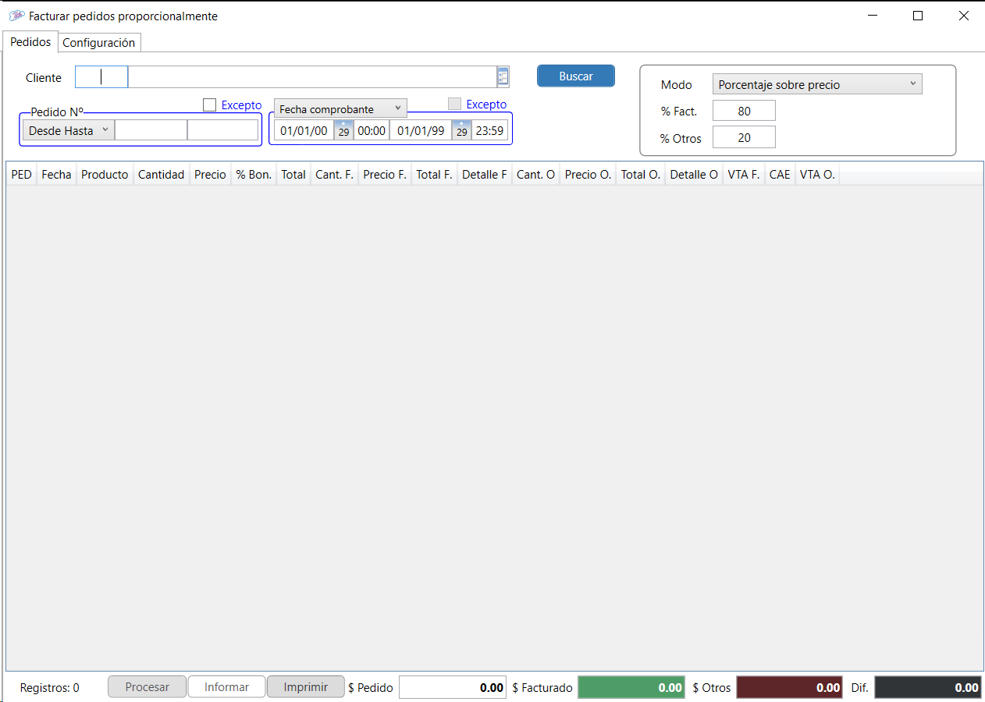Image resolution: width=985 pixels, height=702 pixels.
Task: Maximize the Facturar pedidos window
Action: click(918, 16)
